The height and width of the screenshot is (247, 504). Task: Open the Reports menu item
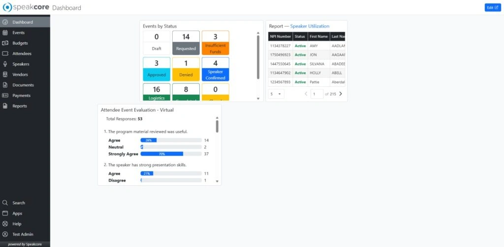[x=20, y=106]
